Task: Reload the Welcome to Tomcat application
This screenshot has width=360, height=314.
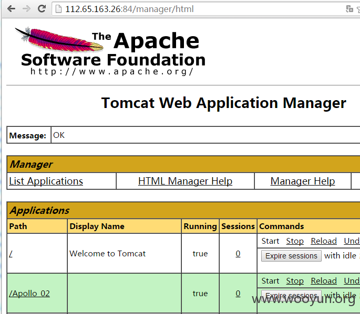Action: click(x=324, y=241)
